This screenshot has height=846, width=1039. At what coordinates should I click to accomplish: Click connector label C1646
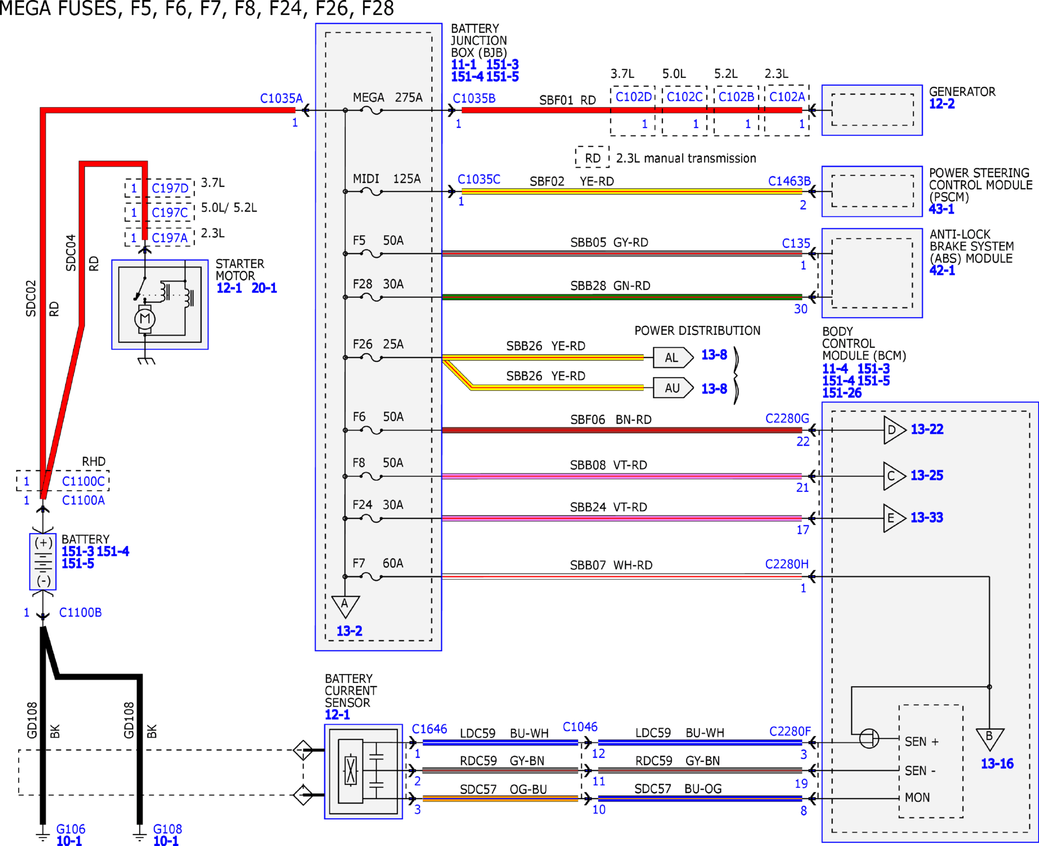point(429,729)
